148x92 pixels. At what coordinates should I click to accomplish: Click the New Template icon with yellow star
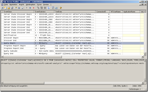(x=6, y=8)
